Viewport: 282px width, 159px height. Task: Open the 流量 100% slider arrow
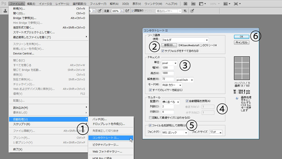[122, 11]
